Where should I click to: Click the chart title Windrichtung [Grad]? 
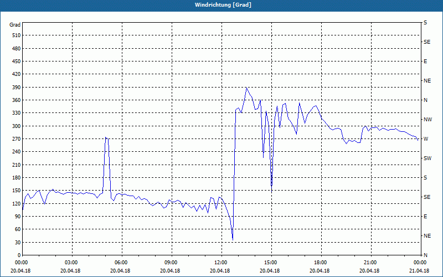point(223,5)
